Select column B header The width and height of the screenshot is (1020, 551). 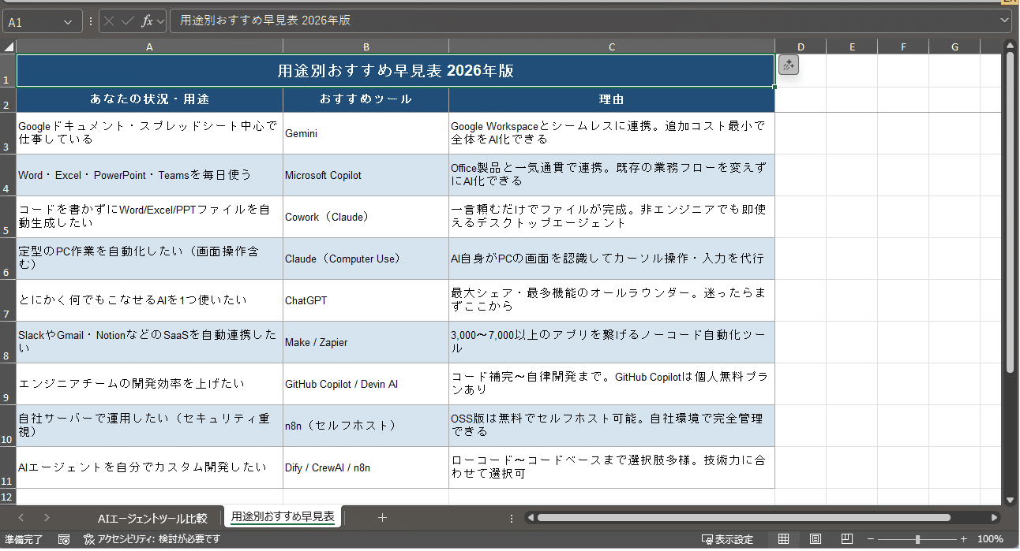(366, 47)
